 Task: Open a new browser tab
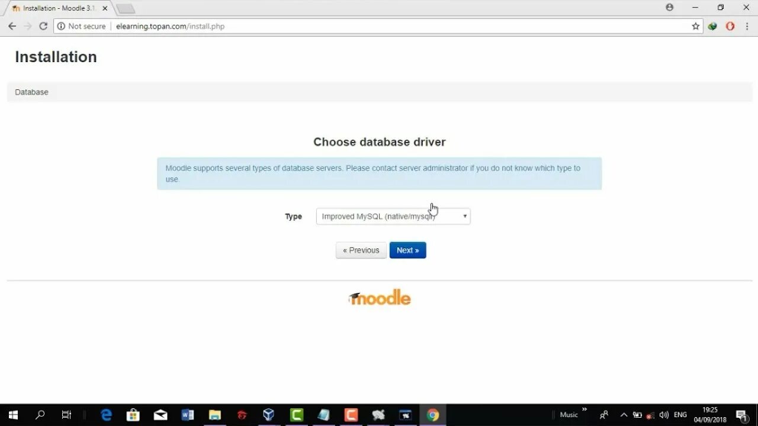tap(126, 9)
